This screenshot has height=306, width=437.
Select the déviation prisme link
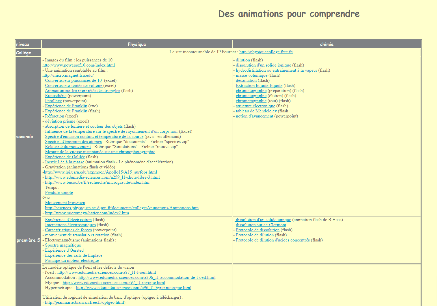pyautogui.click(x=60, y=121)
